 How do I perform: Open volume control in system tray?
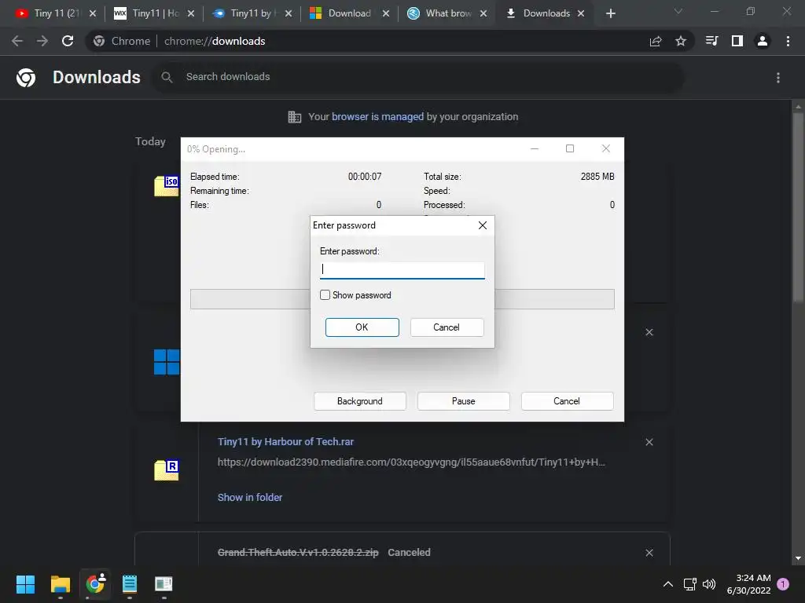[x=709, y=584]
